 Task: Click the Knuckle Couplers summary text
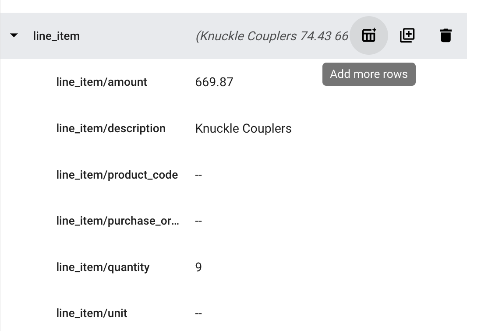pyautogui.click(x=272, y=36)
